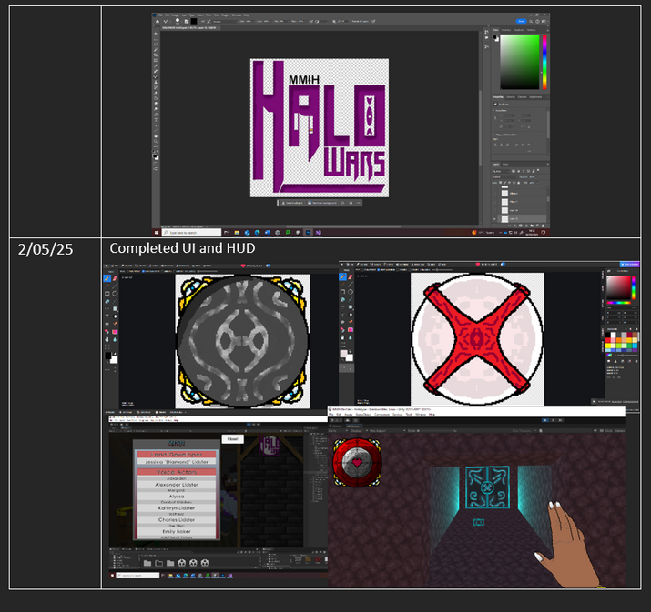Image resolution: width=651 pixels, height=612 pixels.
Task: Select Rectangle tool in right Pixilart window
Action: click(x=342, y=292)
